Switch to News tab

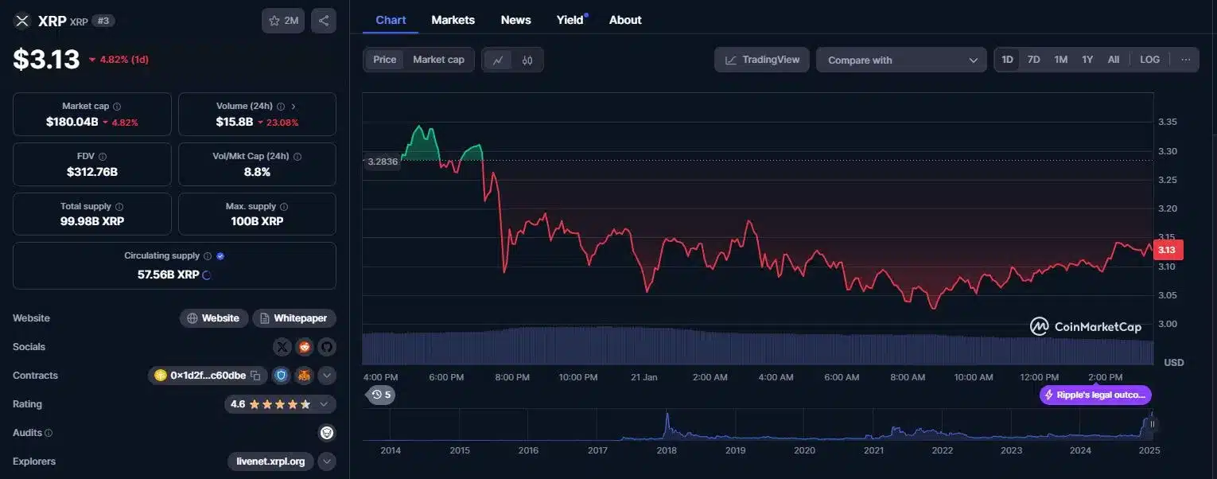point(515,20)
